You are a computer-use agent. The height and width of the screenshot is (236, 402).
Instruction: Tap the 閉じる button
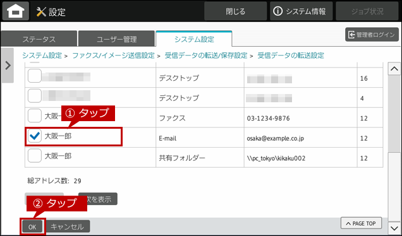point(235,11)
